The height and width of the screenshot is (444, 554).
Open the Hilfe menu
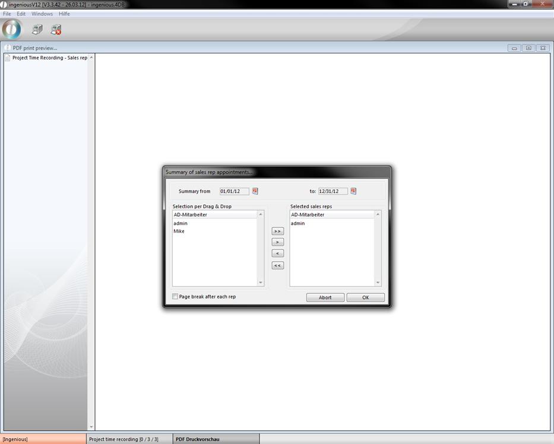click(x=64, y=14)
